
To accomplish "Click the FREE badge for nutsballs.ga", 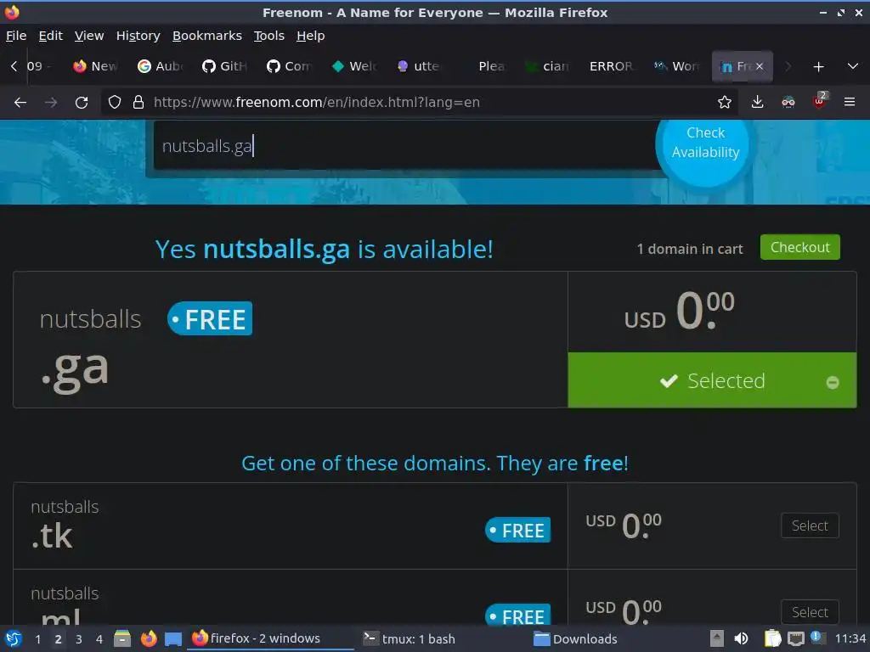I will [210, 319].
